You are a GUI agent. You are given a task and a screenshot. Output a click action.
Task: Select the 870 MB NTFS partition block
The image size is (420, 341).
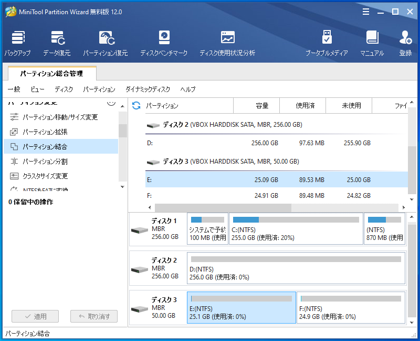[384, 229]
